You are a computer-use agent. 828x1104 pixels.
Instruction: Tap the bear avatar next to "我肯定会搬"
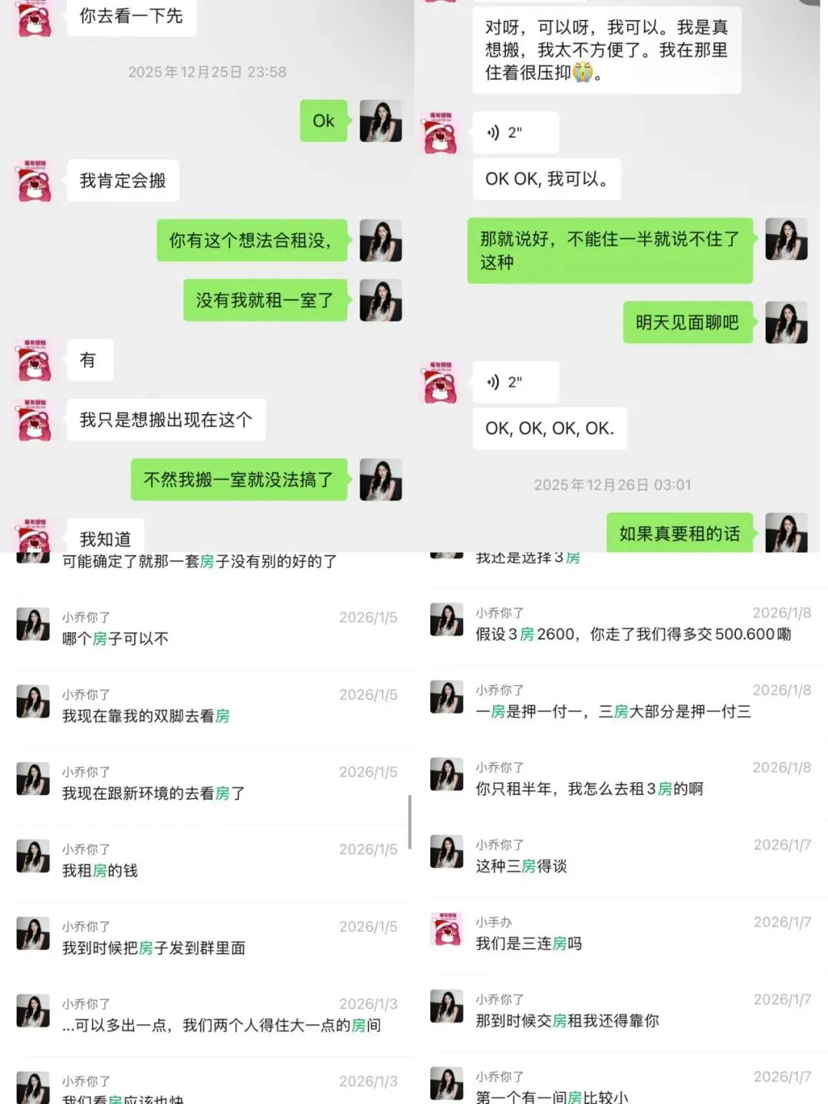[x=34, y=181]
